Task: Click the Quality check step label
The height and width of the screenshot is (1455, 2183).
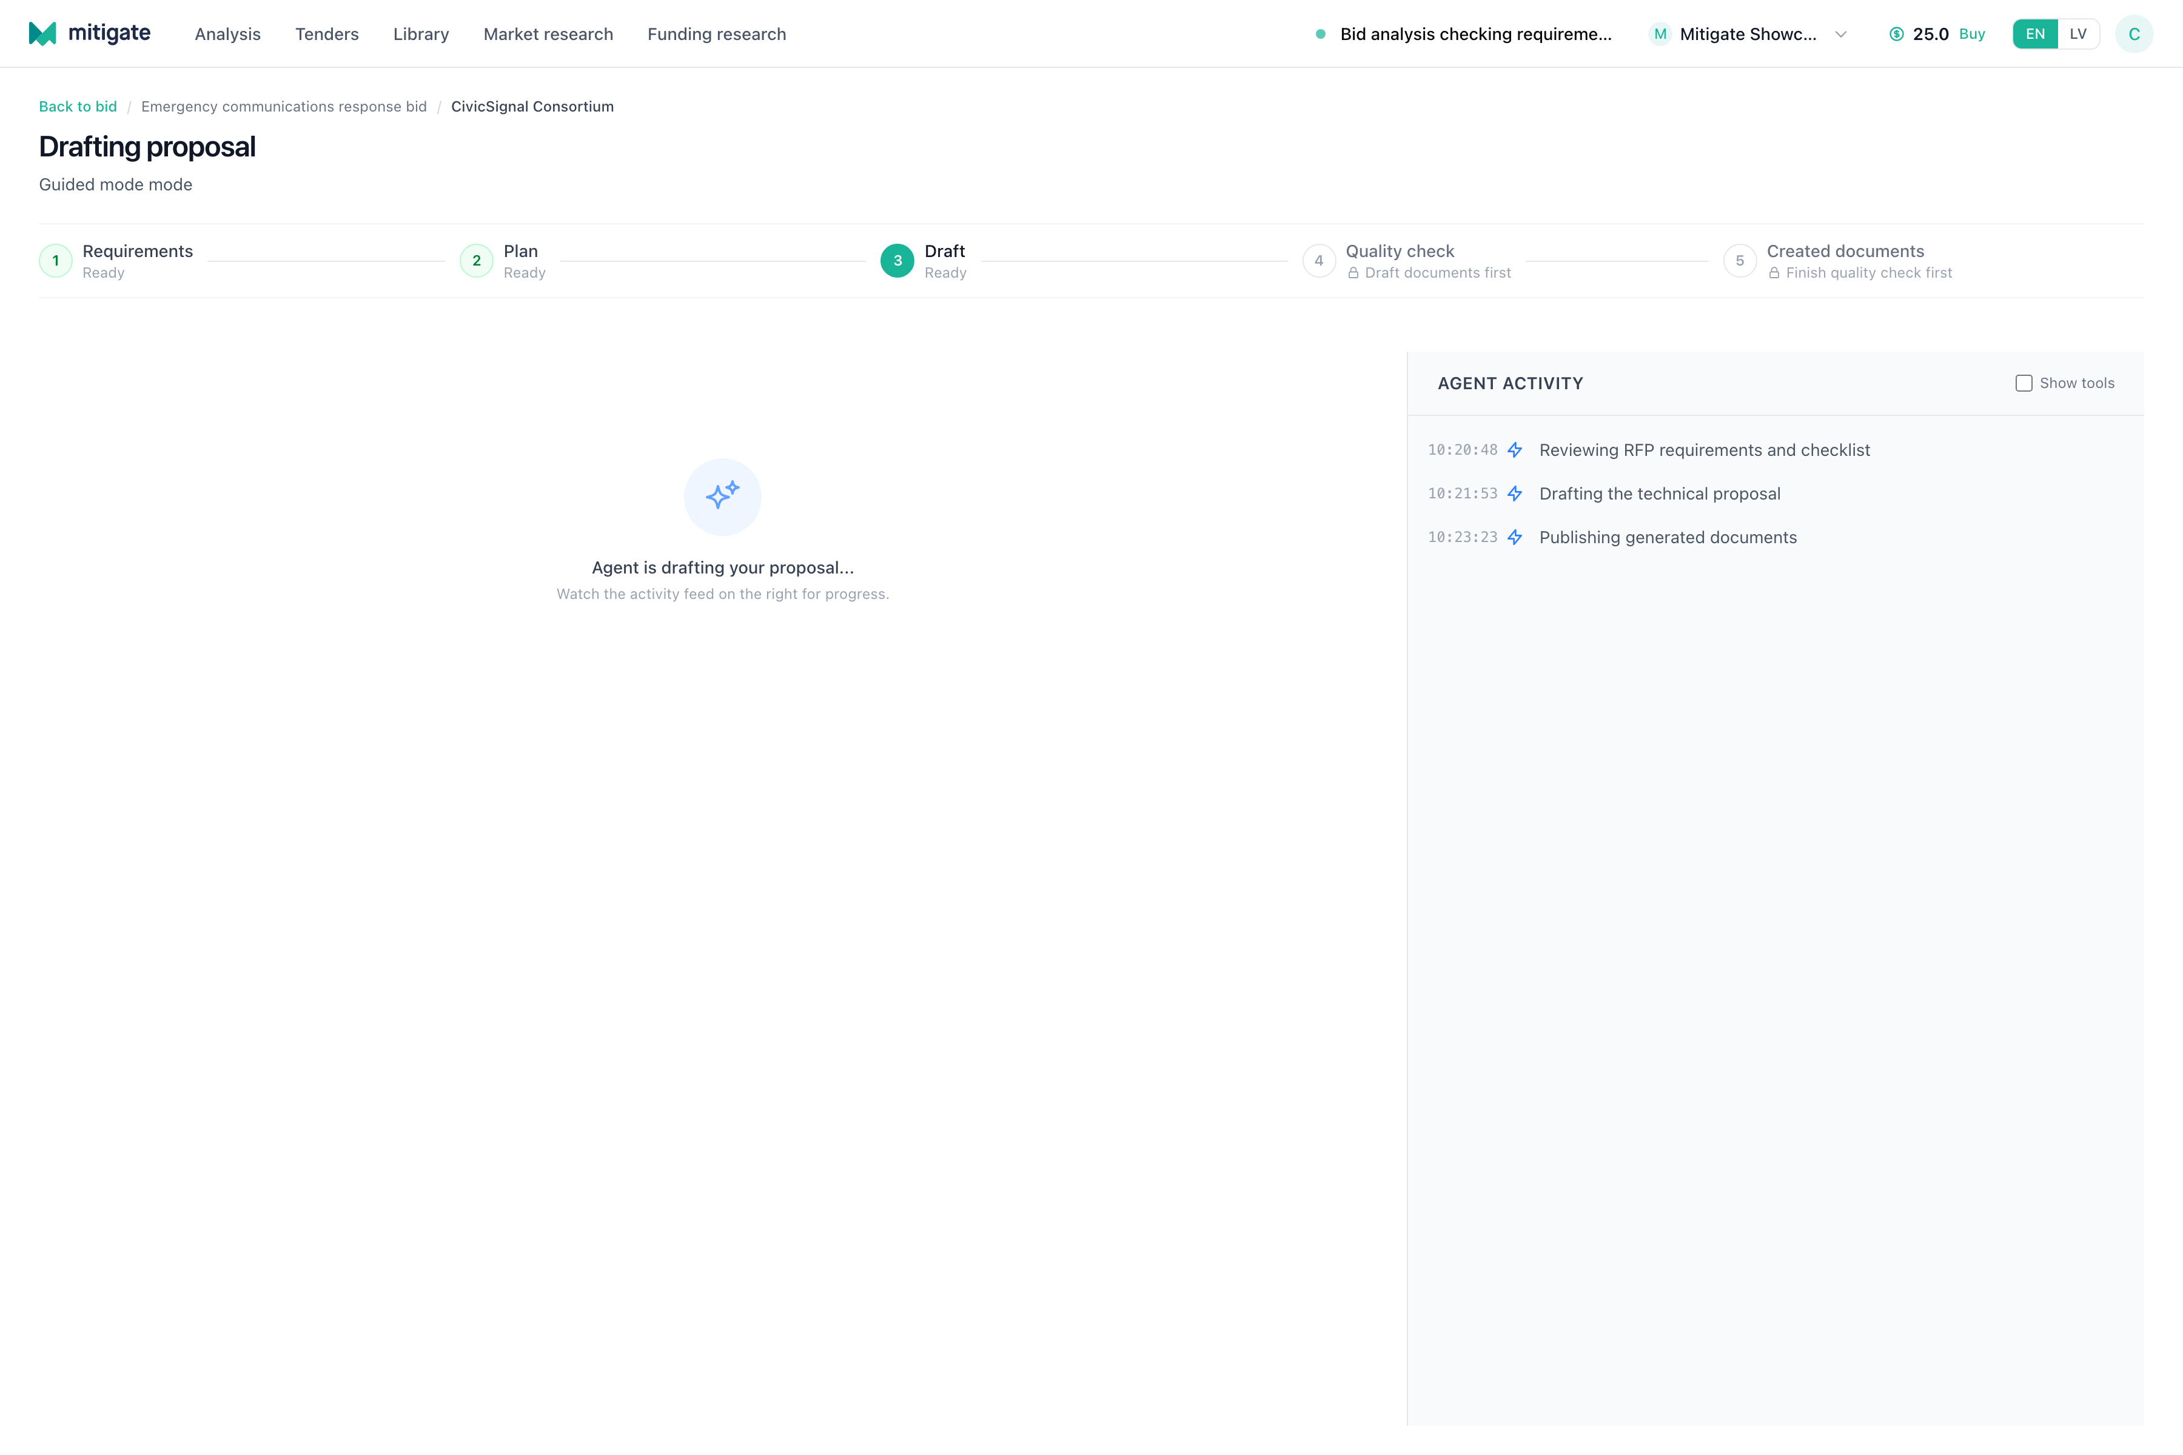Action: (1400, 252)
